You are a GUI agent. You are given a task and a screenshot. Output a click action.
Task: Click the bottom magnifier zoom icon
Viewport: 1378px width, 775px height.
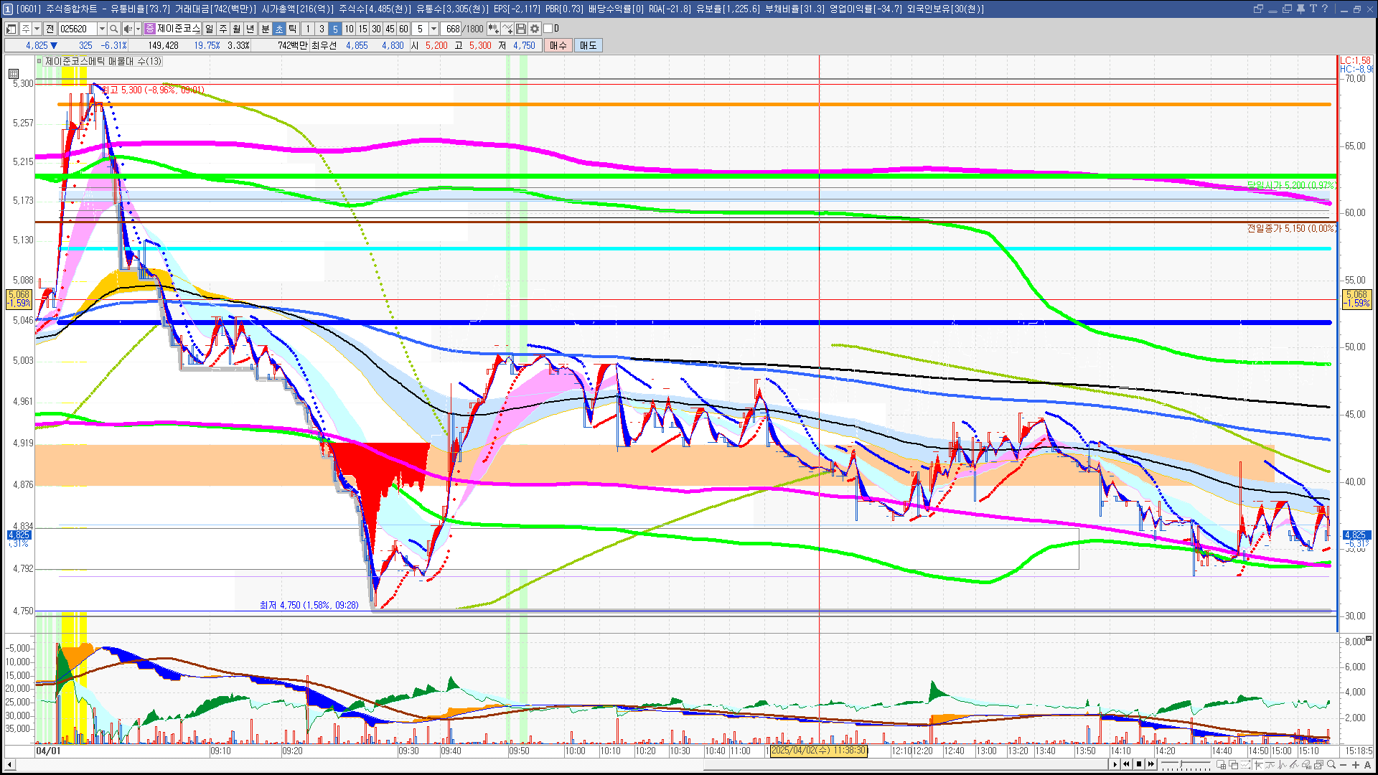[1331, 764]
